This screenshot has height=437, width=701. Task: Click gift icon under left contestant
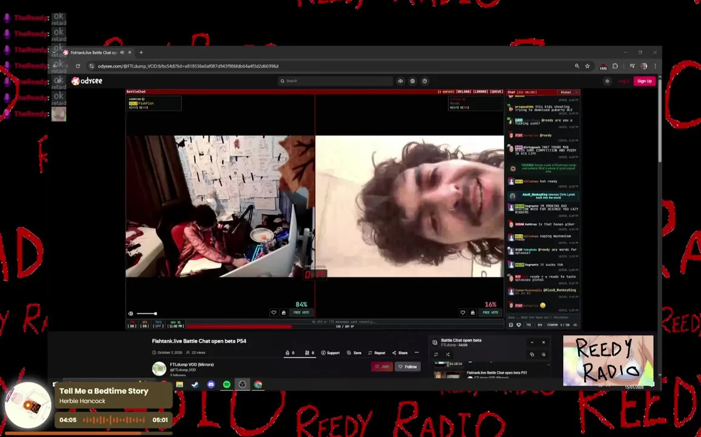pos(284,313)
